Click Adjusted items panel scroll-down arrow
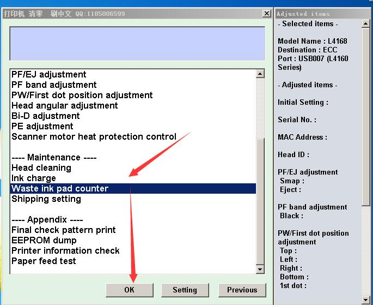Screen dimensions: 373x305 pyautogui.click(x=367, y=300)
